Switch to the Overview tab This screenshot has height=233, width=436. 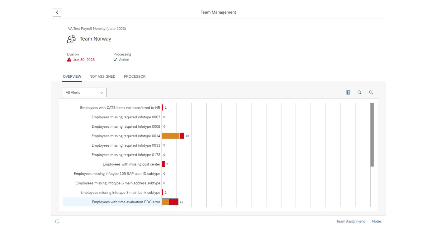coord(72,76)
